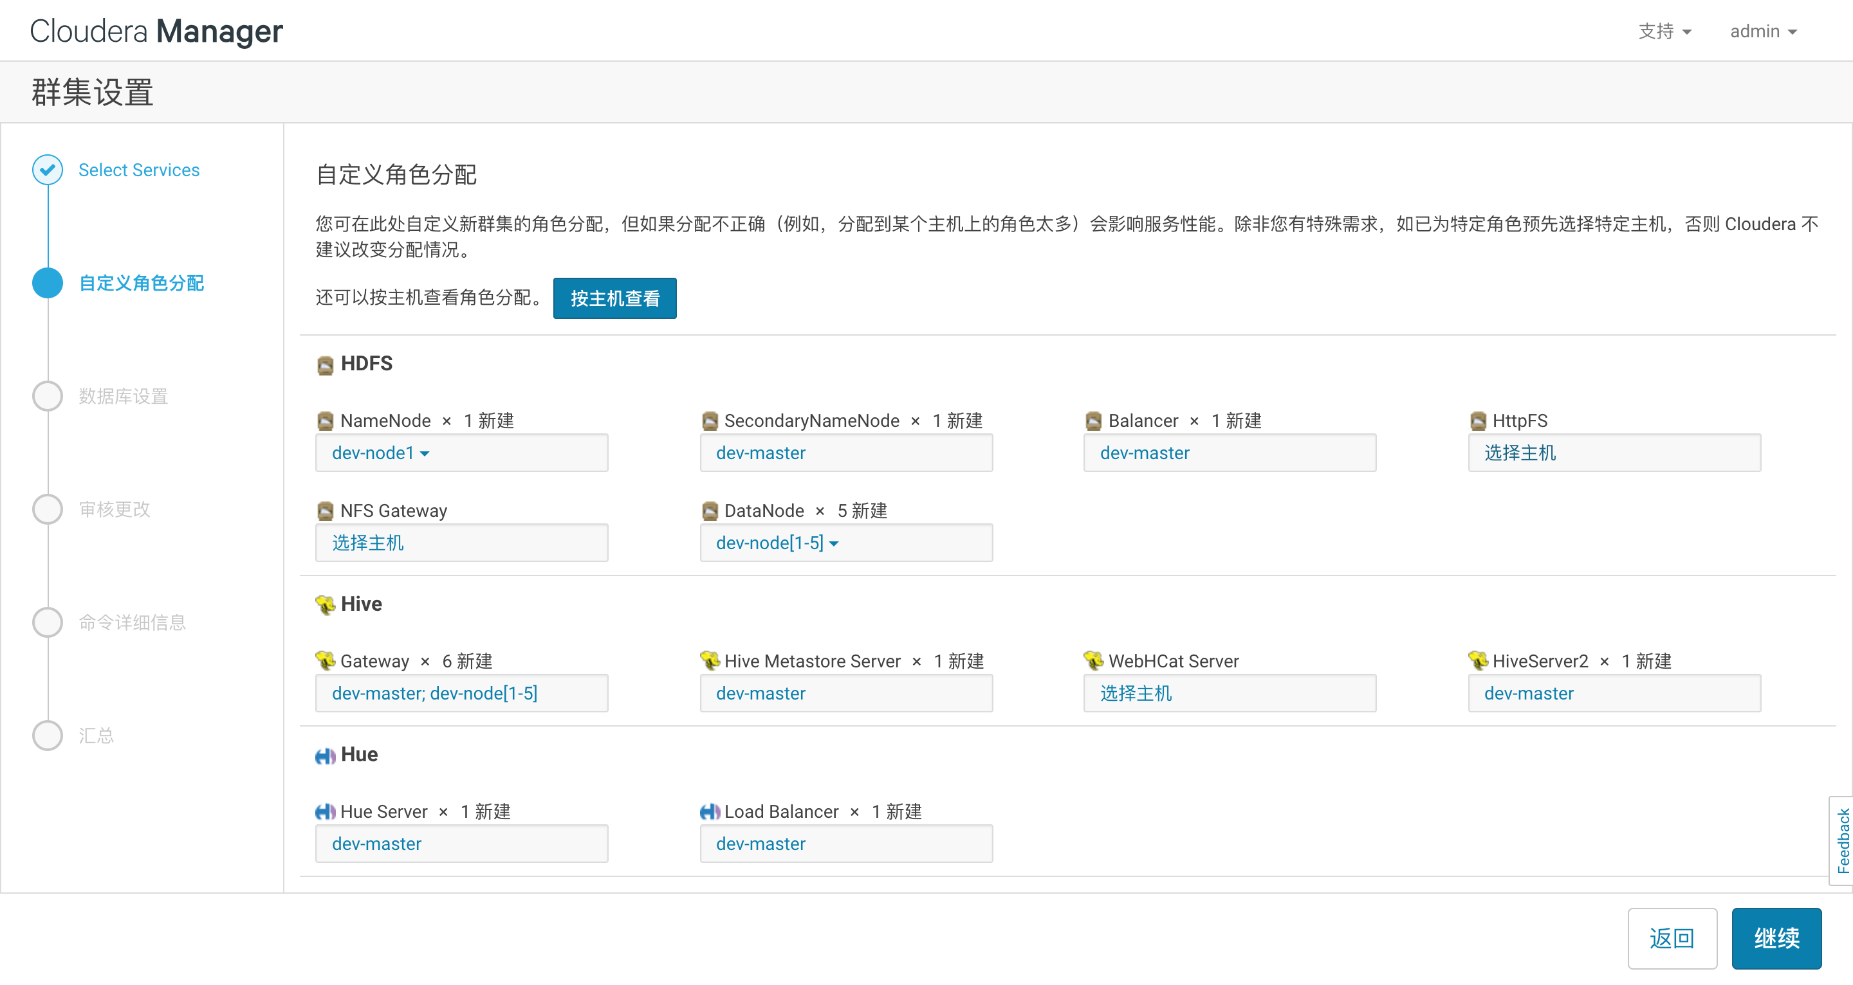1853x985 pixels.
Task: Open the admin user menu
Action: [1763, 32]
